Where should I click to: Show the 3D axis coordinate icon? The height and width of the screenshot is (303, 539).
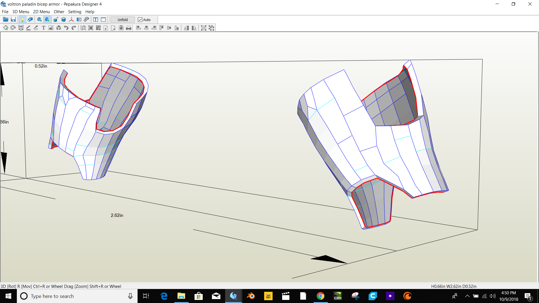[x=71, y=20]
